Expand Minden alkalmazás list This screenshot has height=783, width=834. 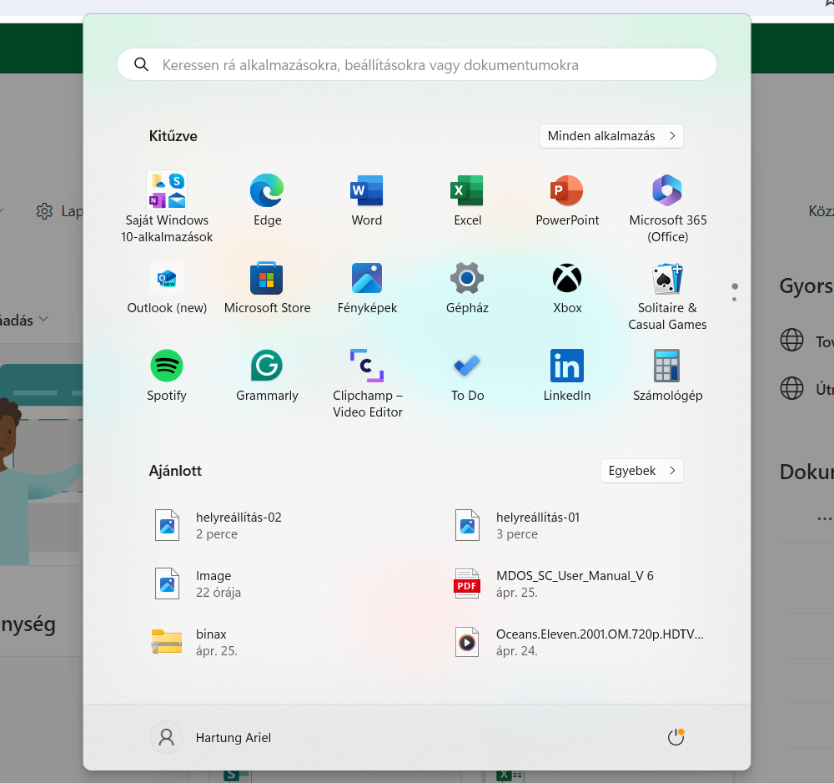611,136
